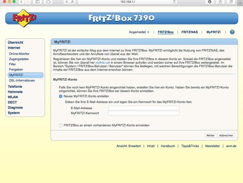Open Übersicht in the sidebar

point(15,42)
